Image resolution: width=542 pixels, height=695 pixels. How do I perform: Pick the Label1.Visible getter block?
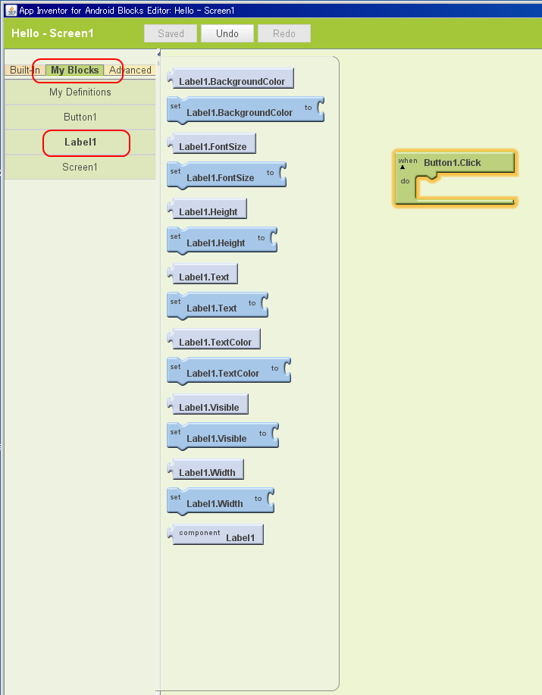pyautogui.click(x=208, y=404)
